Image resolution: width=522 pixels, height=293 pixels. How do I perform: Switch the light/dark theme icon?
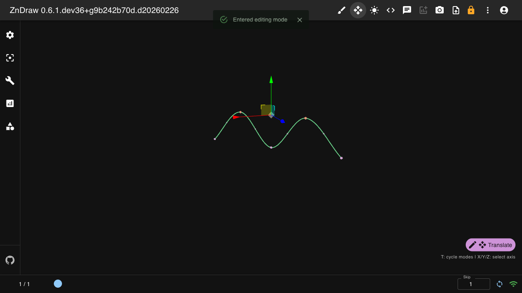pyautogui.click(x=374, y=10)
